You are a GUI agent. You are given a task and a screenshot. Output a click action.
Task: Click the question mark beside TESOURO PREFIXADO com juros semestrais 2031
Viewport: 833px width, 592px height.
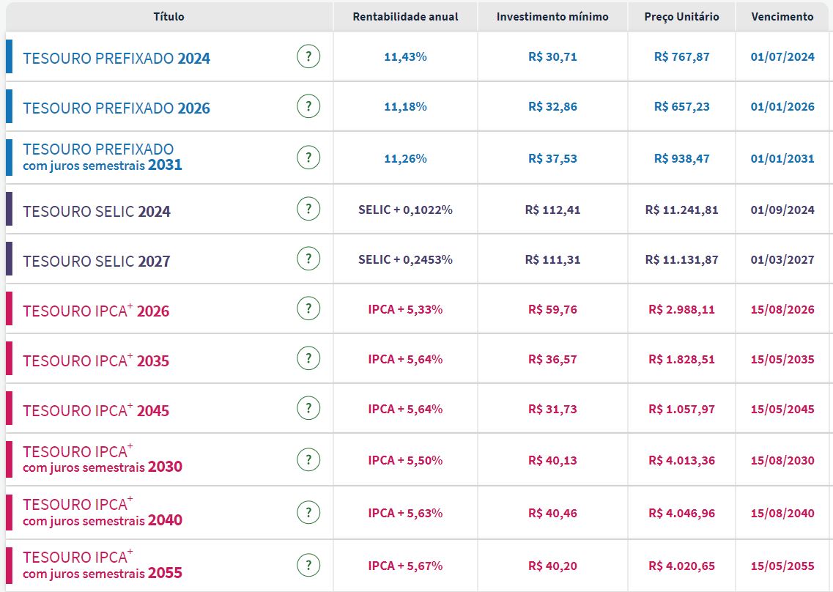(309, 157)
